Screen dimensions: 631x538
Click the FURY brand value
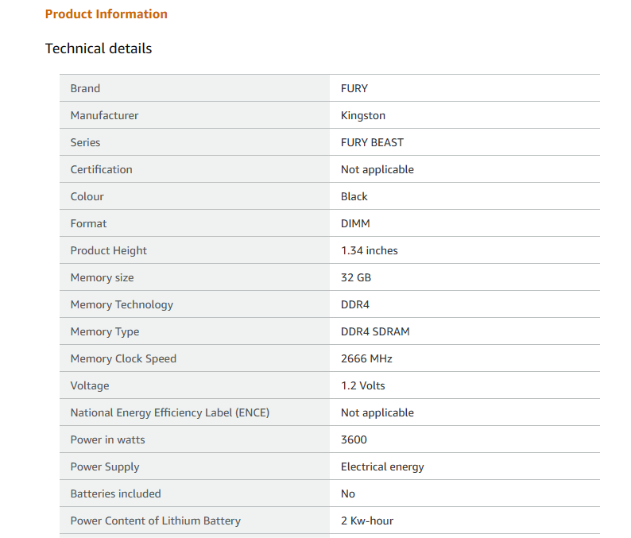pos(354,88)
